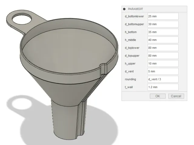
Task: Click the rounding expression field
Action: 163,79
